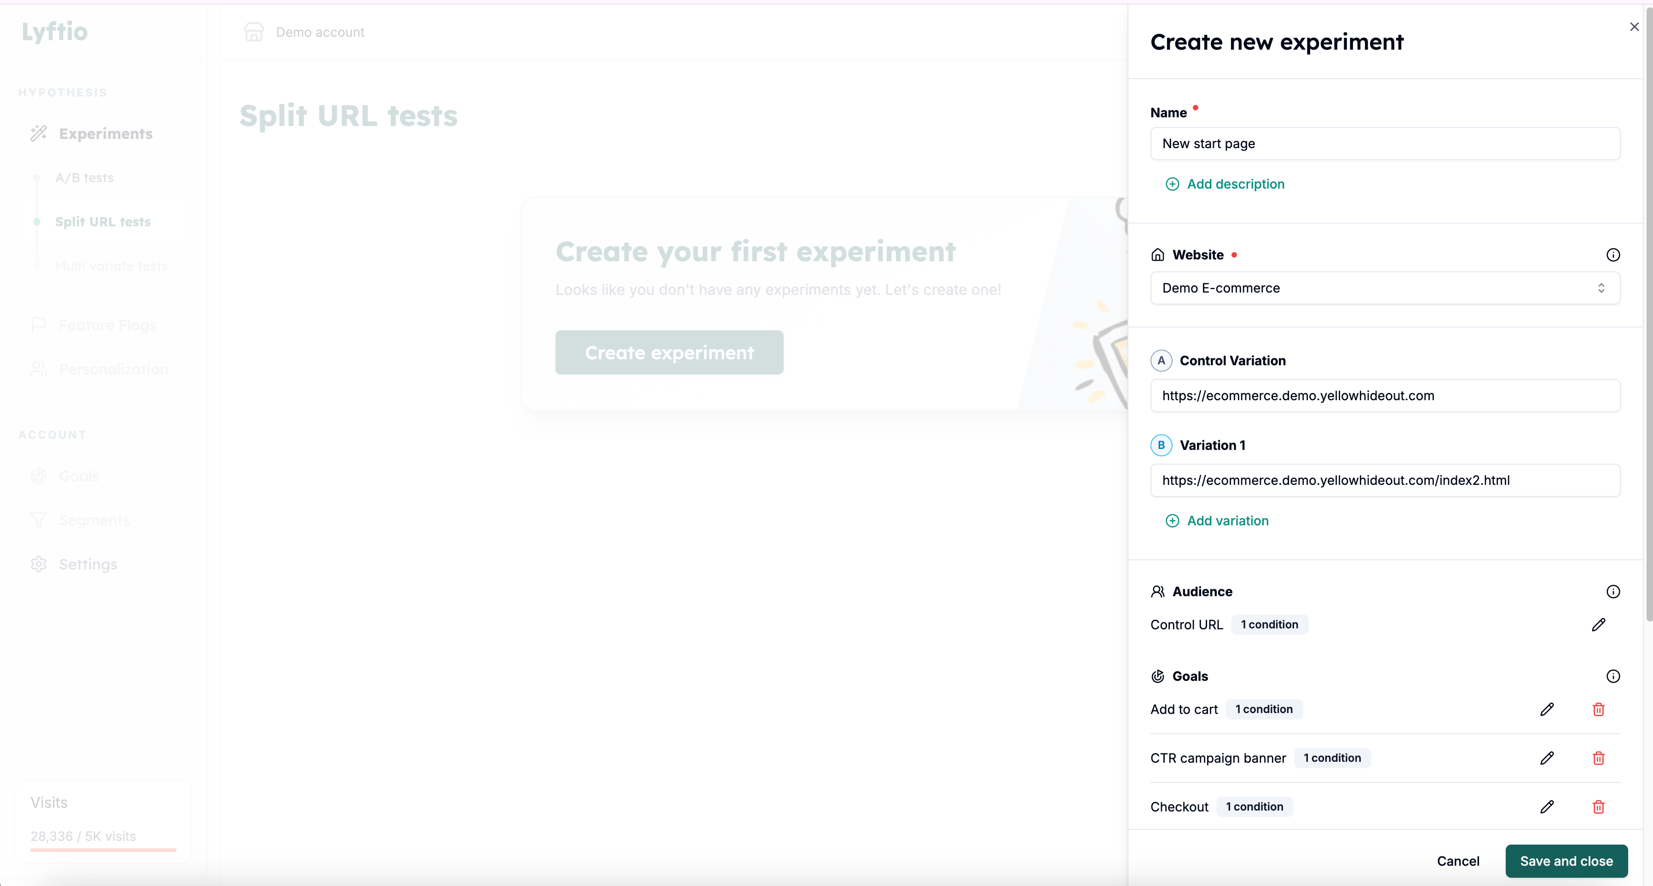The height and width of the screenshot is (886, 1653).
Task: Delete the CTR campaign banner goal
Action: pyautogui.click(x=1598, y=758)
